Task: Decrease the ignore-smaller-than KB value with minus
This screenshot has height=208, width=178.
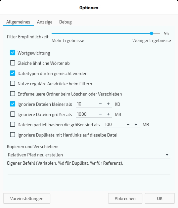Action: [x=100, y=104]
